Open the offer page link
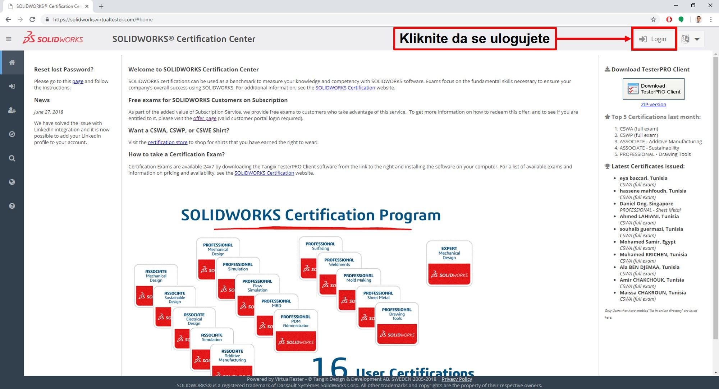 click(205, 118)
